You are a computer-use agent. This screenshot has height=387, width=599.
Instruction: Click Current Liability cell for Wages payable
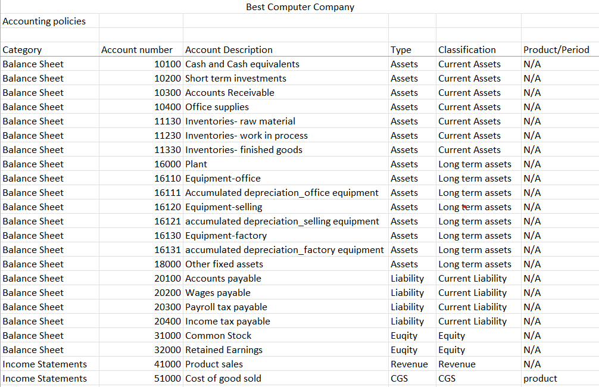pos(479,293)
